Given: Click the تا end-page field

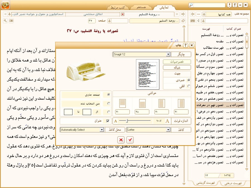Looking at the screenshot, I should 68,112.
